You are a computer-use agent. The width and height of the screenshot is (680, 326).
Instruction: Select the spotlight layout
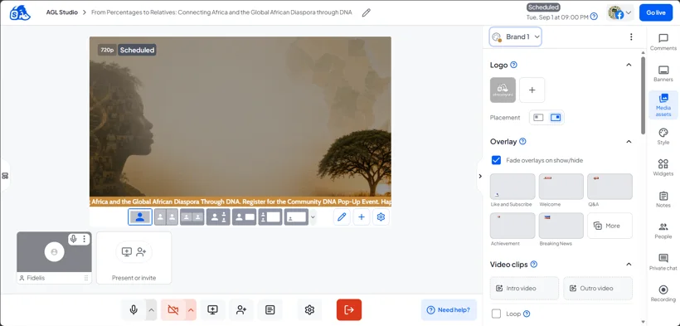[218, 217]
